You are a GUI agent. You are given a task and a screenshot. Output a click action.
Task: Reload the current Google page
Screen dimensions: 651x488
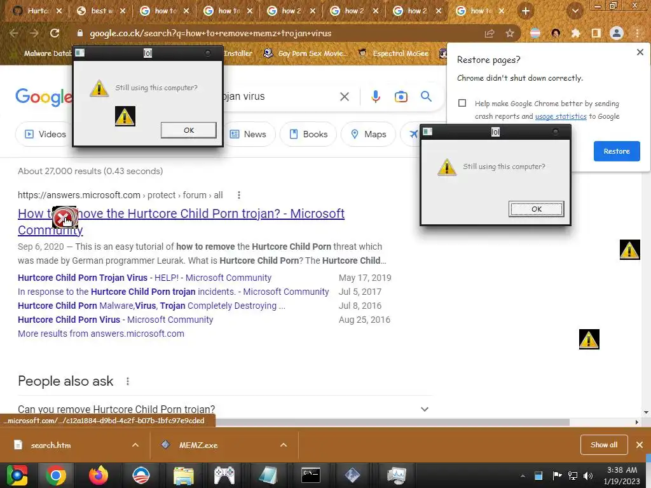(x=55, y=33)
